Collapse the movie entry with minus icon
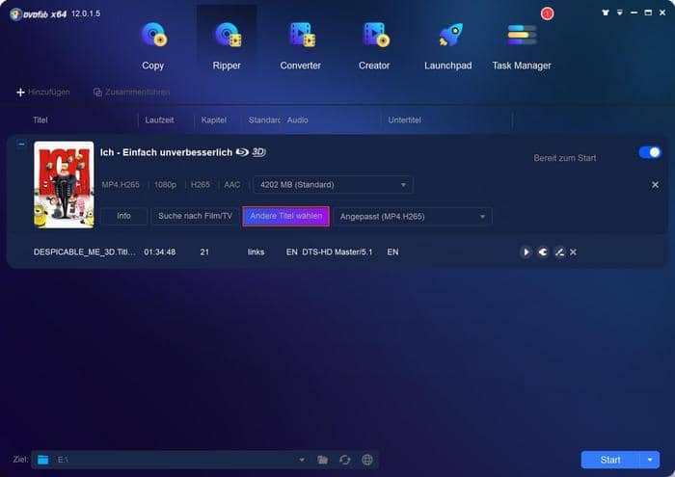675x477 pixels. click(x=21, y=145)
